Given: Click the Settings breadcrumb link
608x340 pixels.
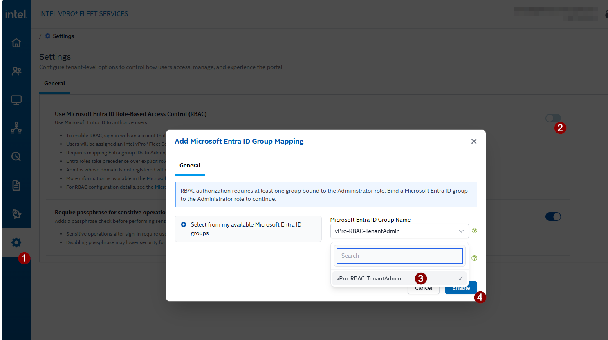Looking at the screenshot, I should pyautogui.click(x=63, y=36).
